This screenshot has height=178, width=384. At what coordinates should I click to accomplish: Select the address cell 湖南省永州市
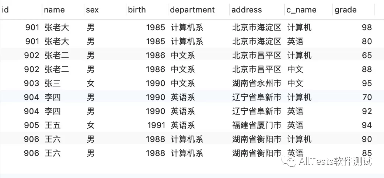(256, 83)
